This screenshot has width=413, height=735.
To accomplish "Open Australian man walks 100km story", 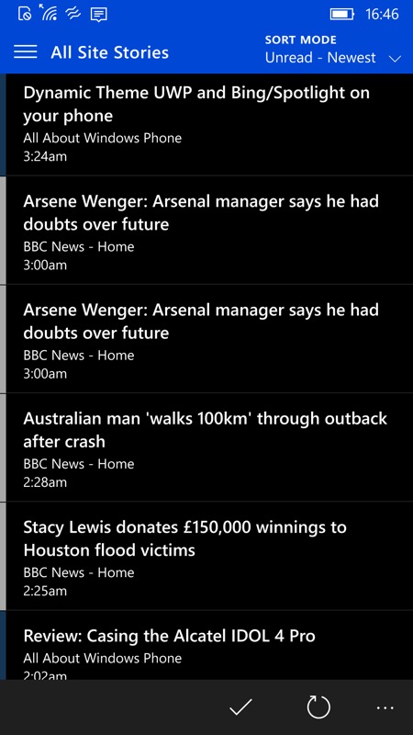I will click(206, 447).
